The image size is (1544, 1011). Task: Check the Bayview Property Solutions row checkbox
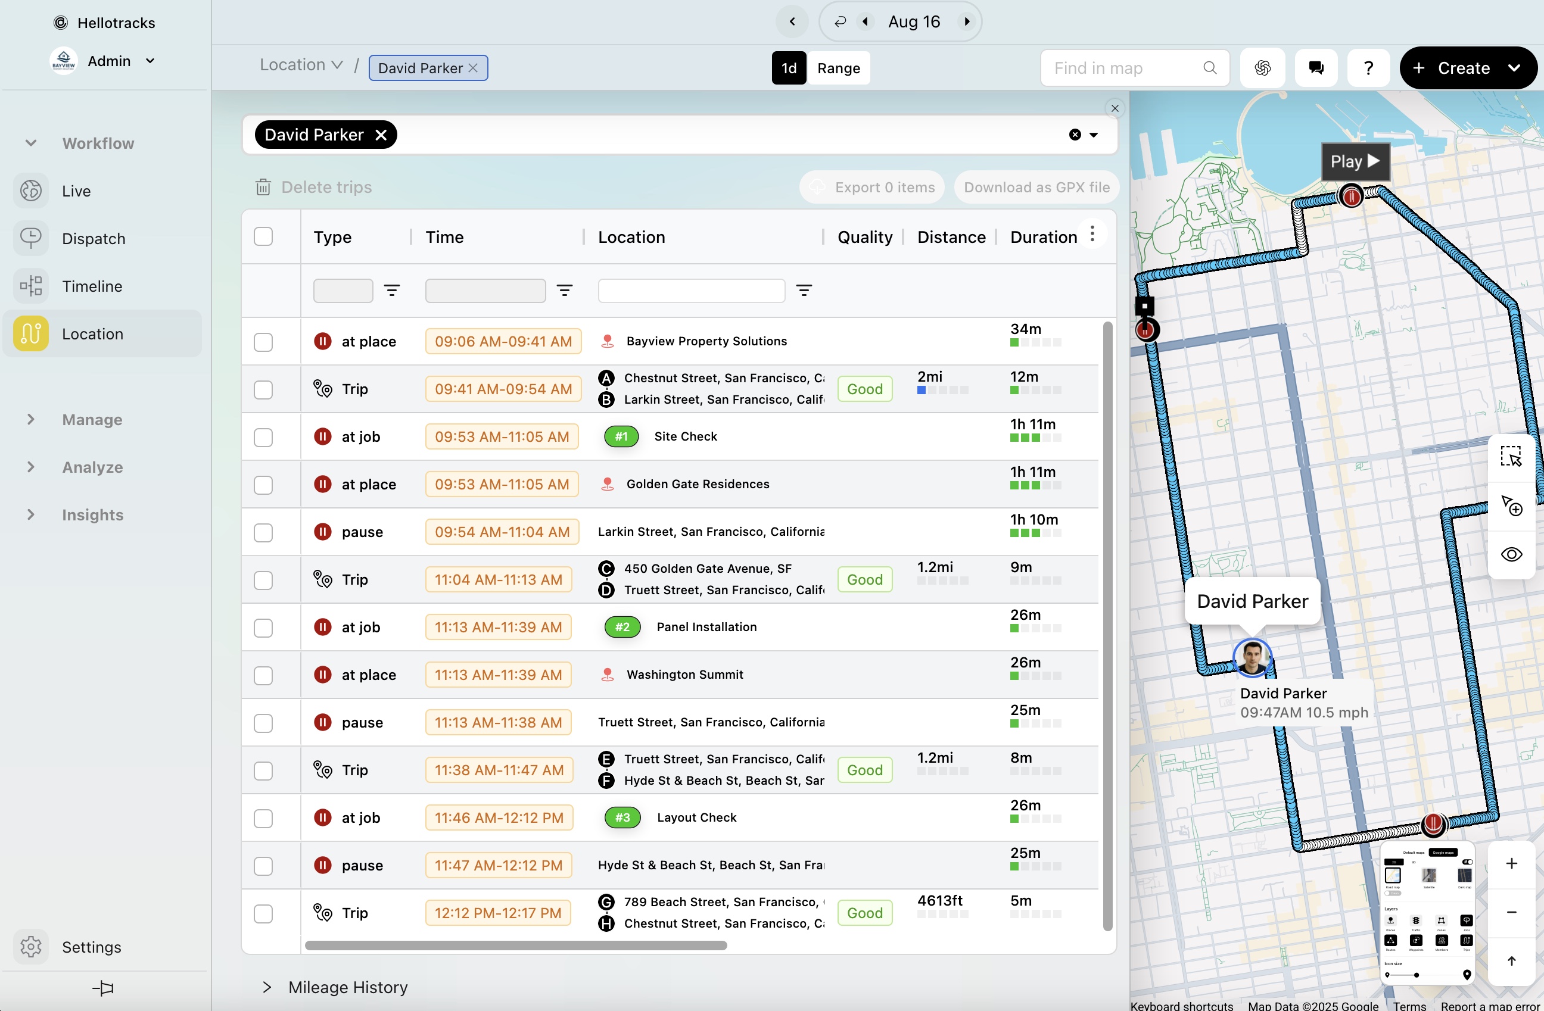pyautogui.click(x=263, y=342)
